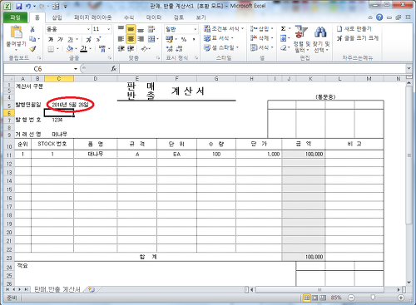Click the Delete (삭제) cells button
This screenshot has width=416, height=305.
click(262, 38)
